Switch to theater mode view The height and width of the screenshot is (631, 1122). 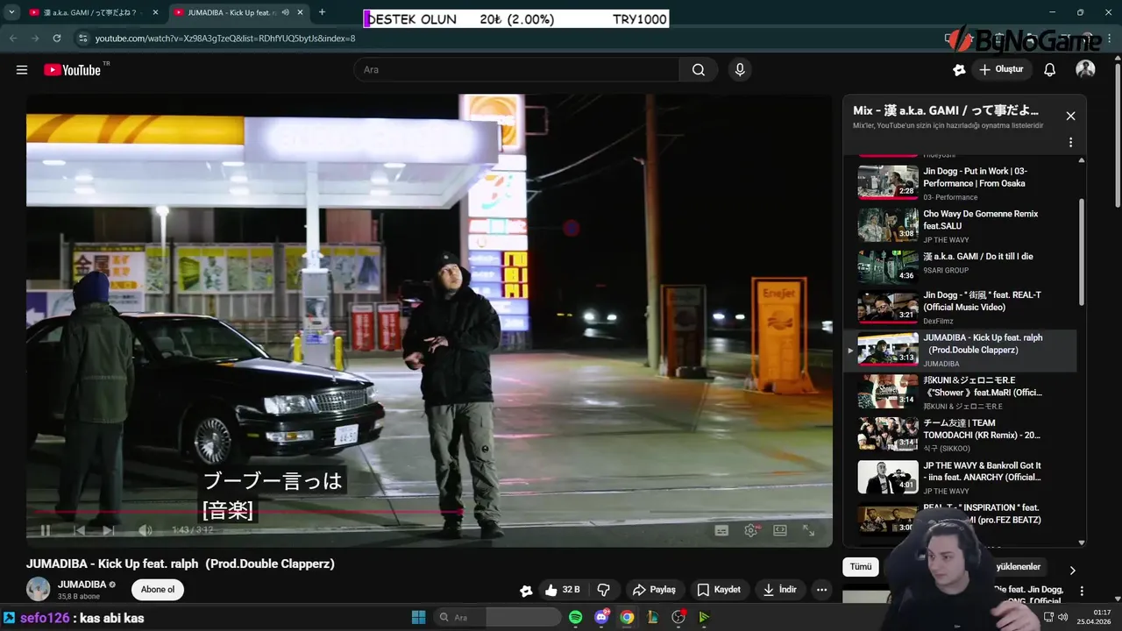(780, 530)
